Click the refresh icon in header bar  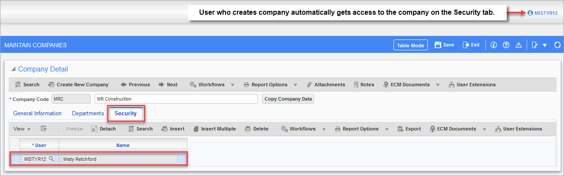pyautogui.click(x=557, y=45)
